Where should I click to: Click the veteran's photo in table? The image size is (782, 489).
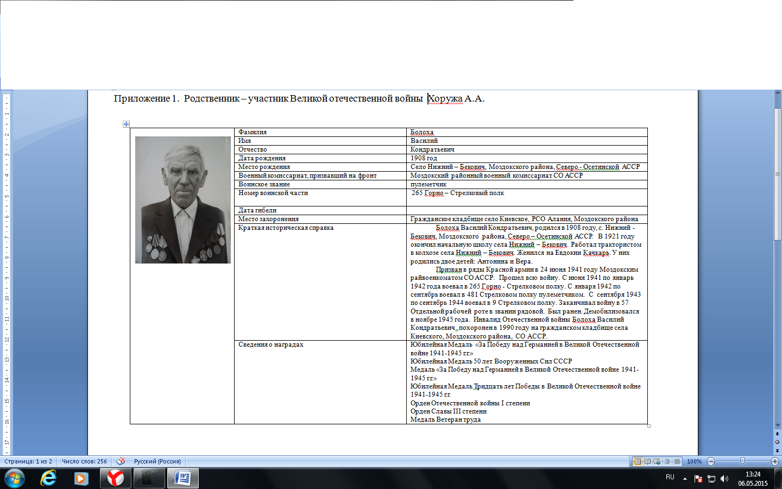(183, 200)
